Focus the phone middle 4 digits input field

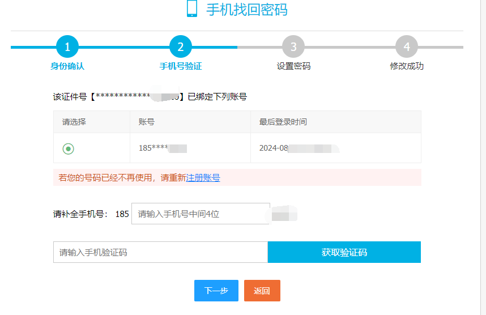click(x=201, y=214)
